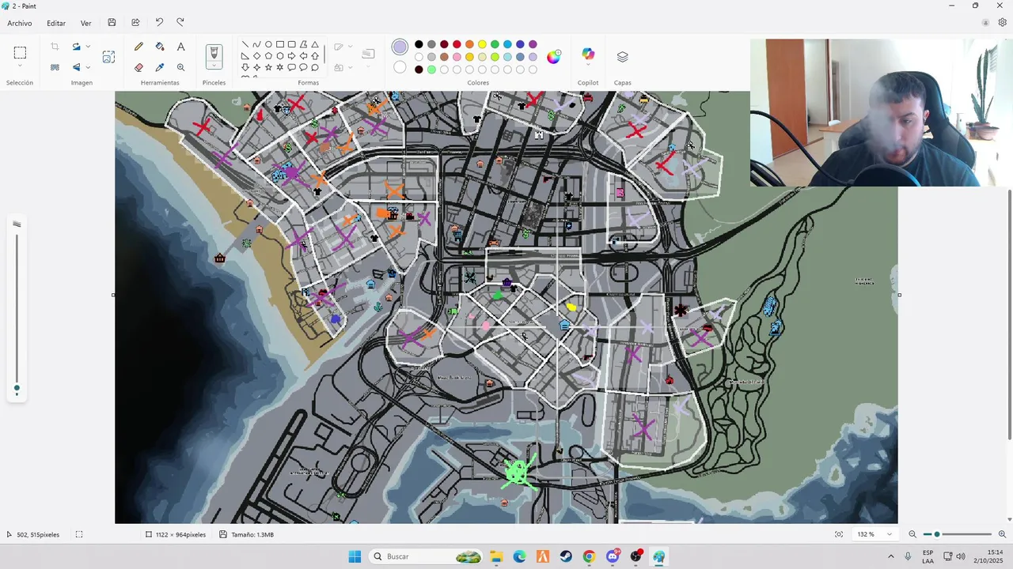
Task: Pick the yellow color swatch
Action: point(482,44)
